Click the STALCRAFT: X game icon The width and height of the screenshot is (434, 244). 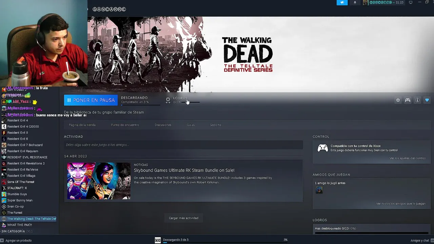(x=4, y=188)
